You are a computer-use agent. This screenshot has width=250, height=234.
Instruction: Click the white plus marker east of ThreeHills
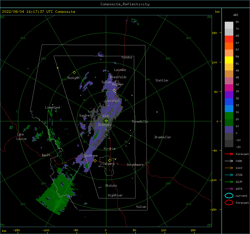point(157,112)
